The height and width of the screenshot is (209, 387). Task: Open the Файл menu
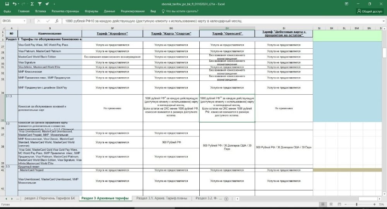pyautogui.click(x=7, y=11)
